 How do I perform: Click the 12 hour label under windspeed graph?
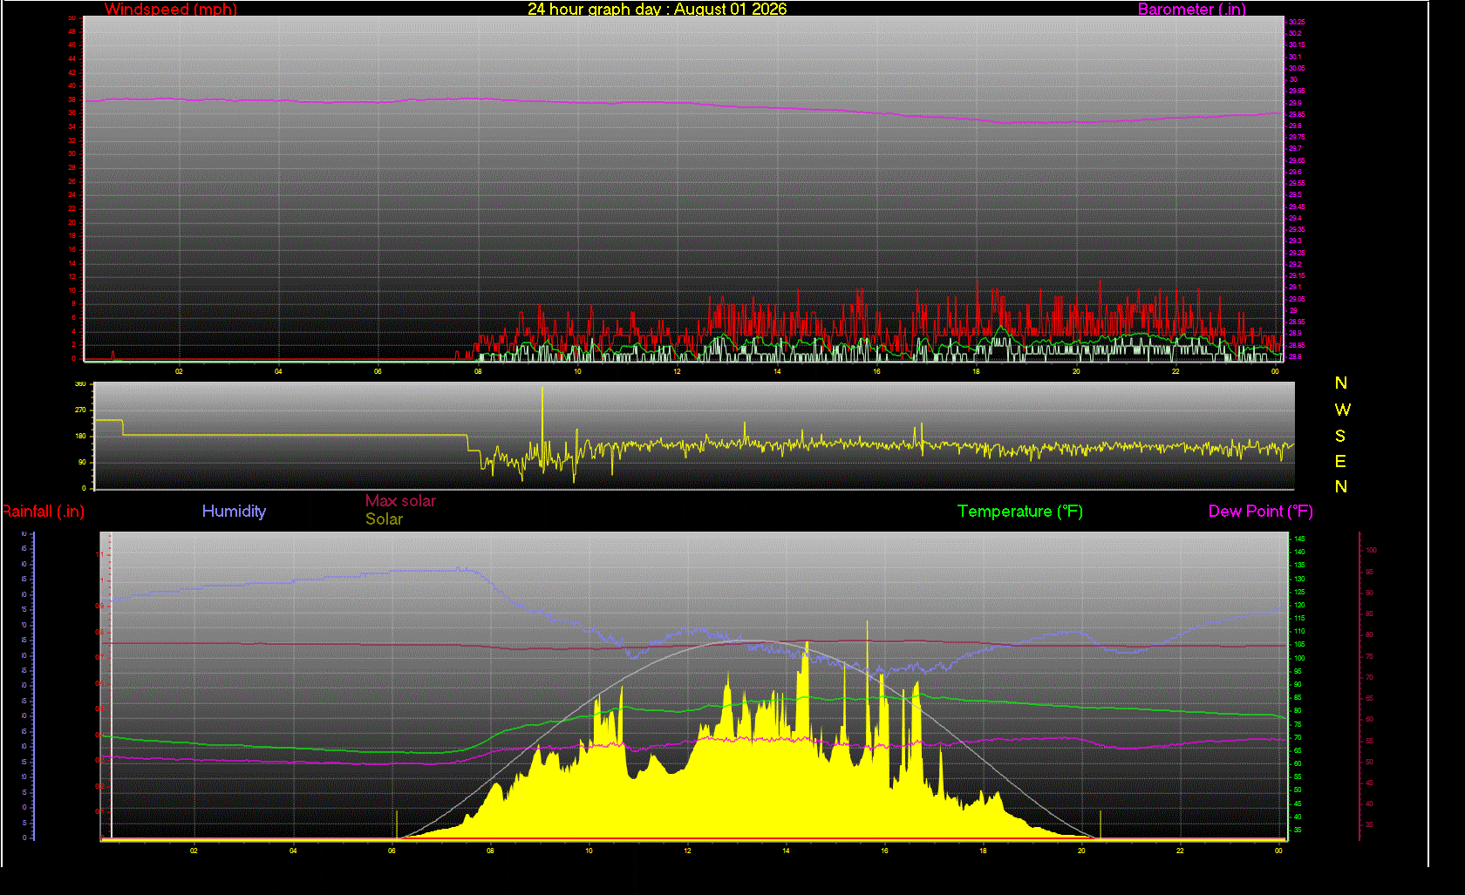[x=677, y=371]
